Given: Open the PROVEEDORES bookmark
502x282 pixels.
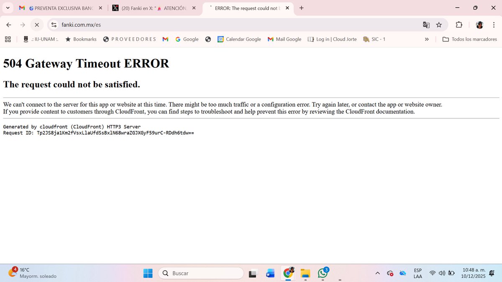Looking at the screenshot, I should point(129,39).
